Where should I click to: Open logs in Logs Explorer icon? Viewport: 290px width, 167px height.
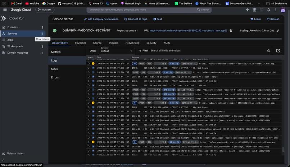pos(278,51)
